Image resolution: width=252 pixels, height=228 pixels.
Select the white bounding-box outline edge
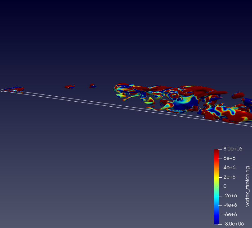tap(94, 100)
